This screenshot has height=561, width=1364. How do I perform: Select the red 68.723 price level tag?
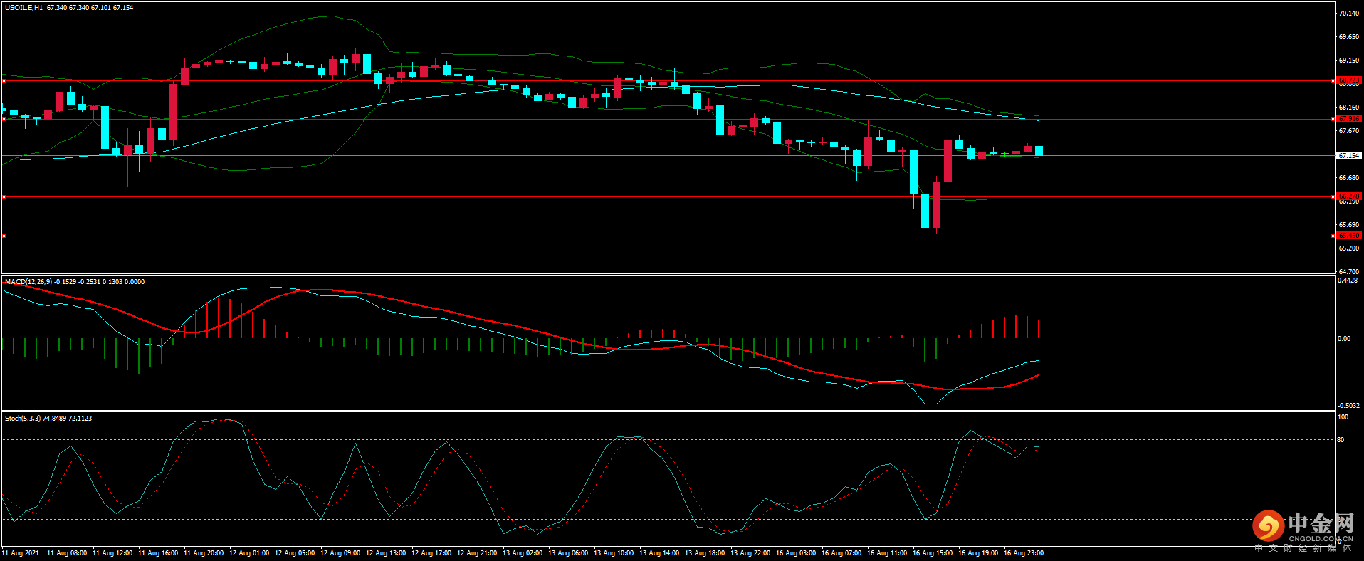coord(1349,80)
